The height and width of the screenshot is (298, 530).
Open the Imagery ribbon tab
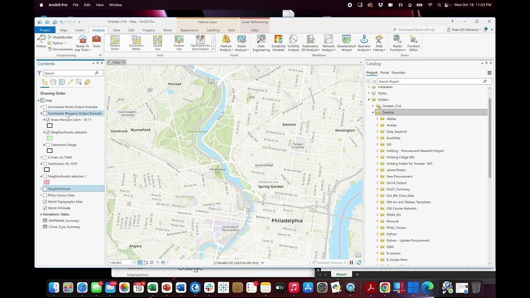click(x=149, y=30)
